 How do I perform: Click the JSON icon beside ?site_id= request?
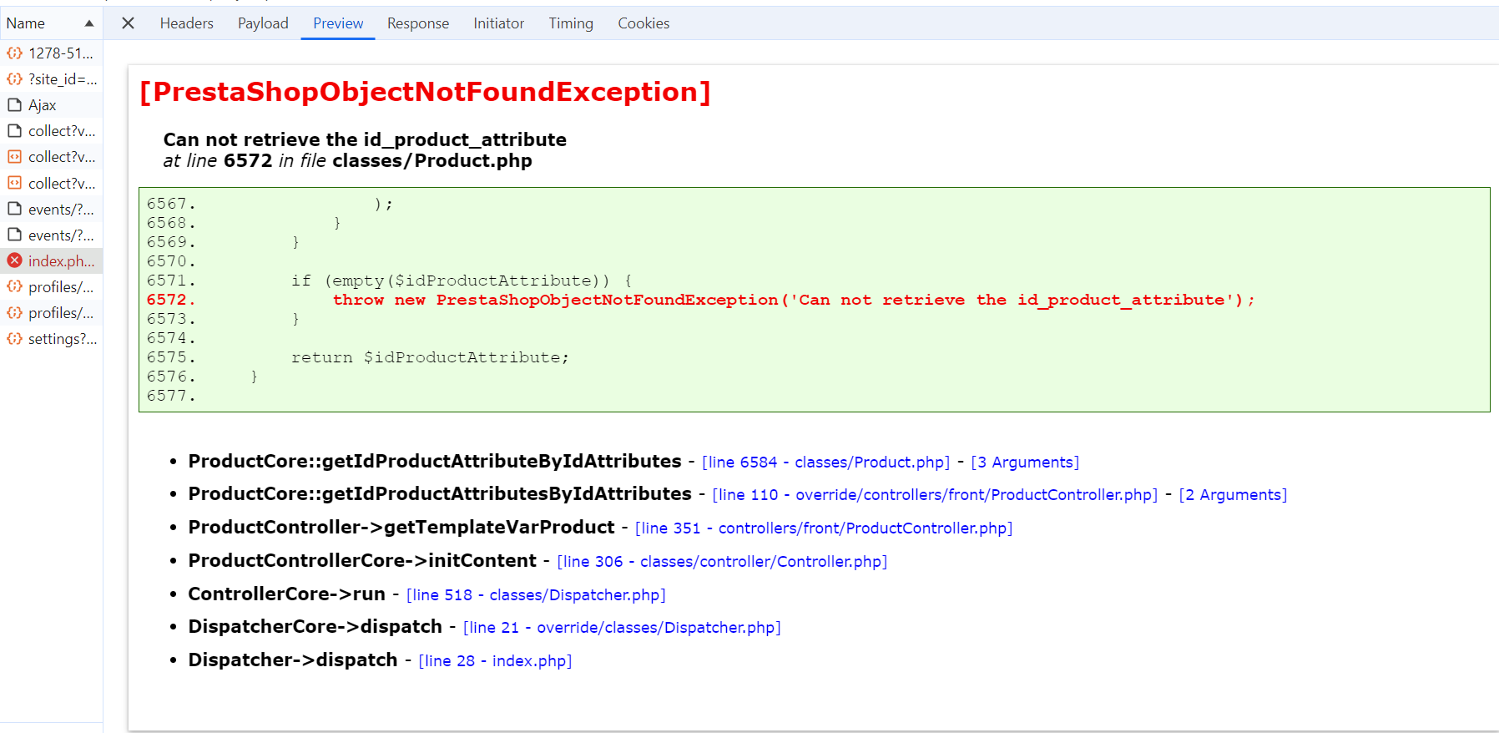point(14,79)
